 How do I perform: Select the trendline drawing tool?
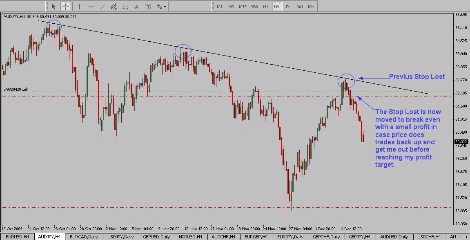[x=102, y=7]
